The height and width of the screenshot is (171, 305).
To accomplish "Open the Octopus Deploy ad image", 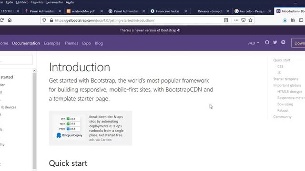I will click(69, 127).
